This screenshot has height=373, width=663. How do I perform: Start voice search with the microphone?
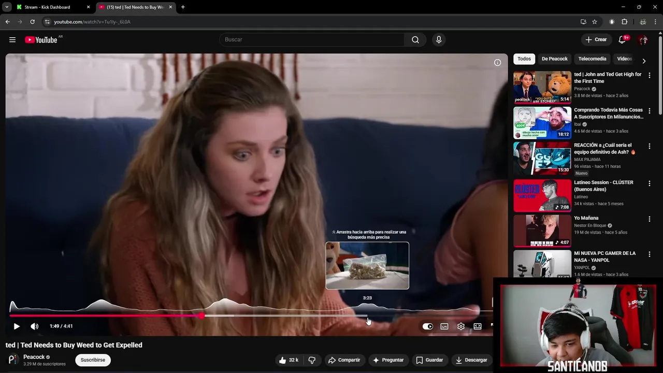(x=439, y=40)
